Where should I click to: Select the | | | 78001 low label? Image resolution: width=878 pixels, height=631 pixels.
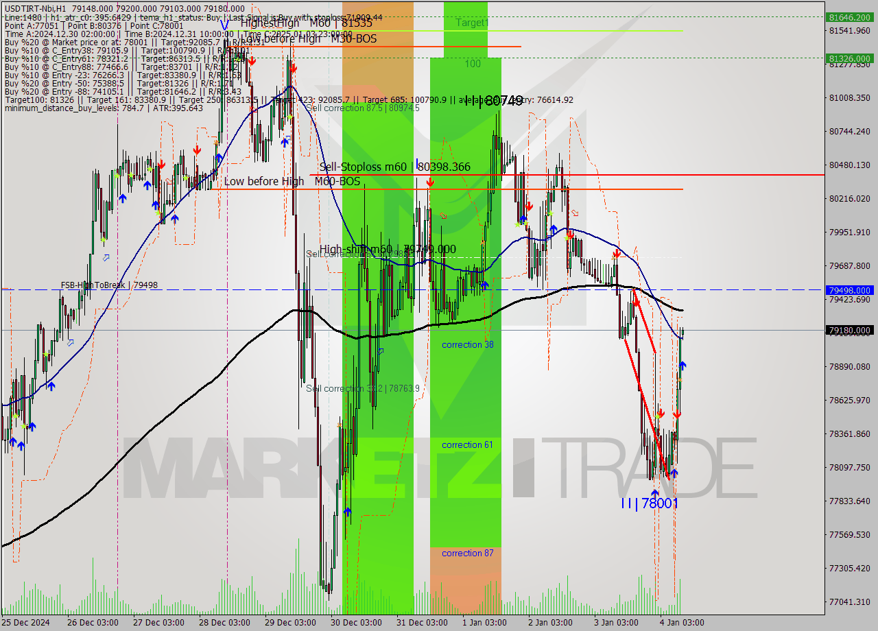pyautogui.click(x=649, y=503)
